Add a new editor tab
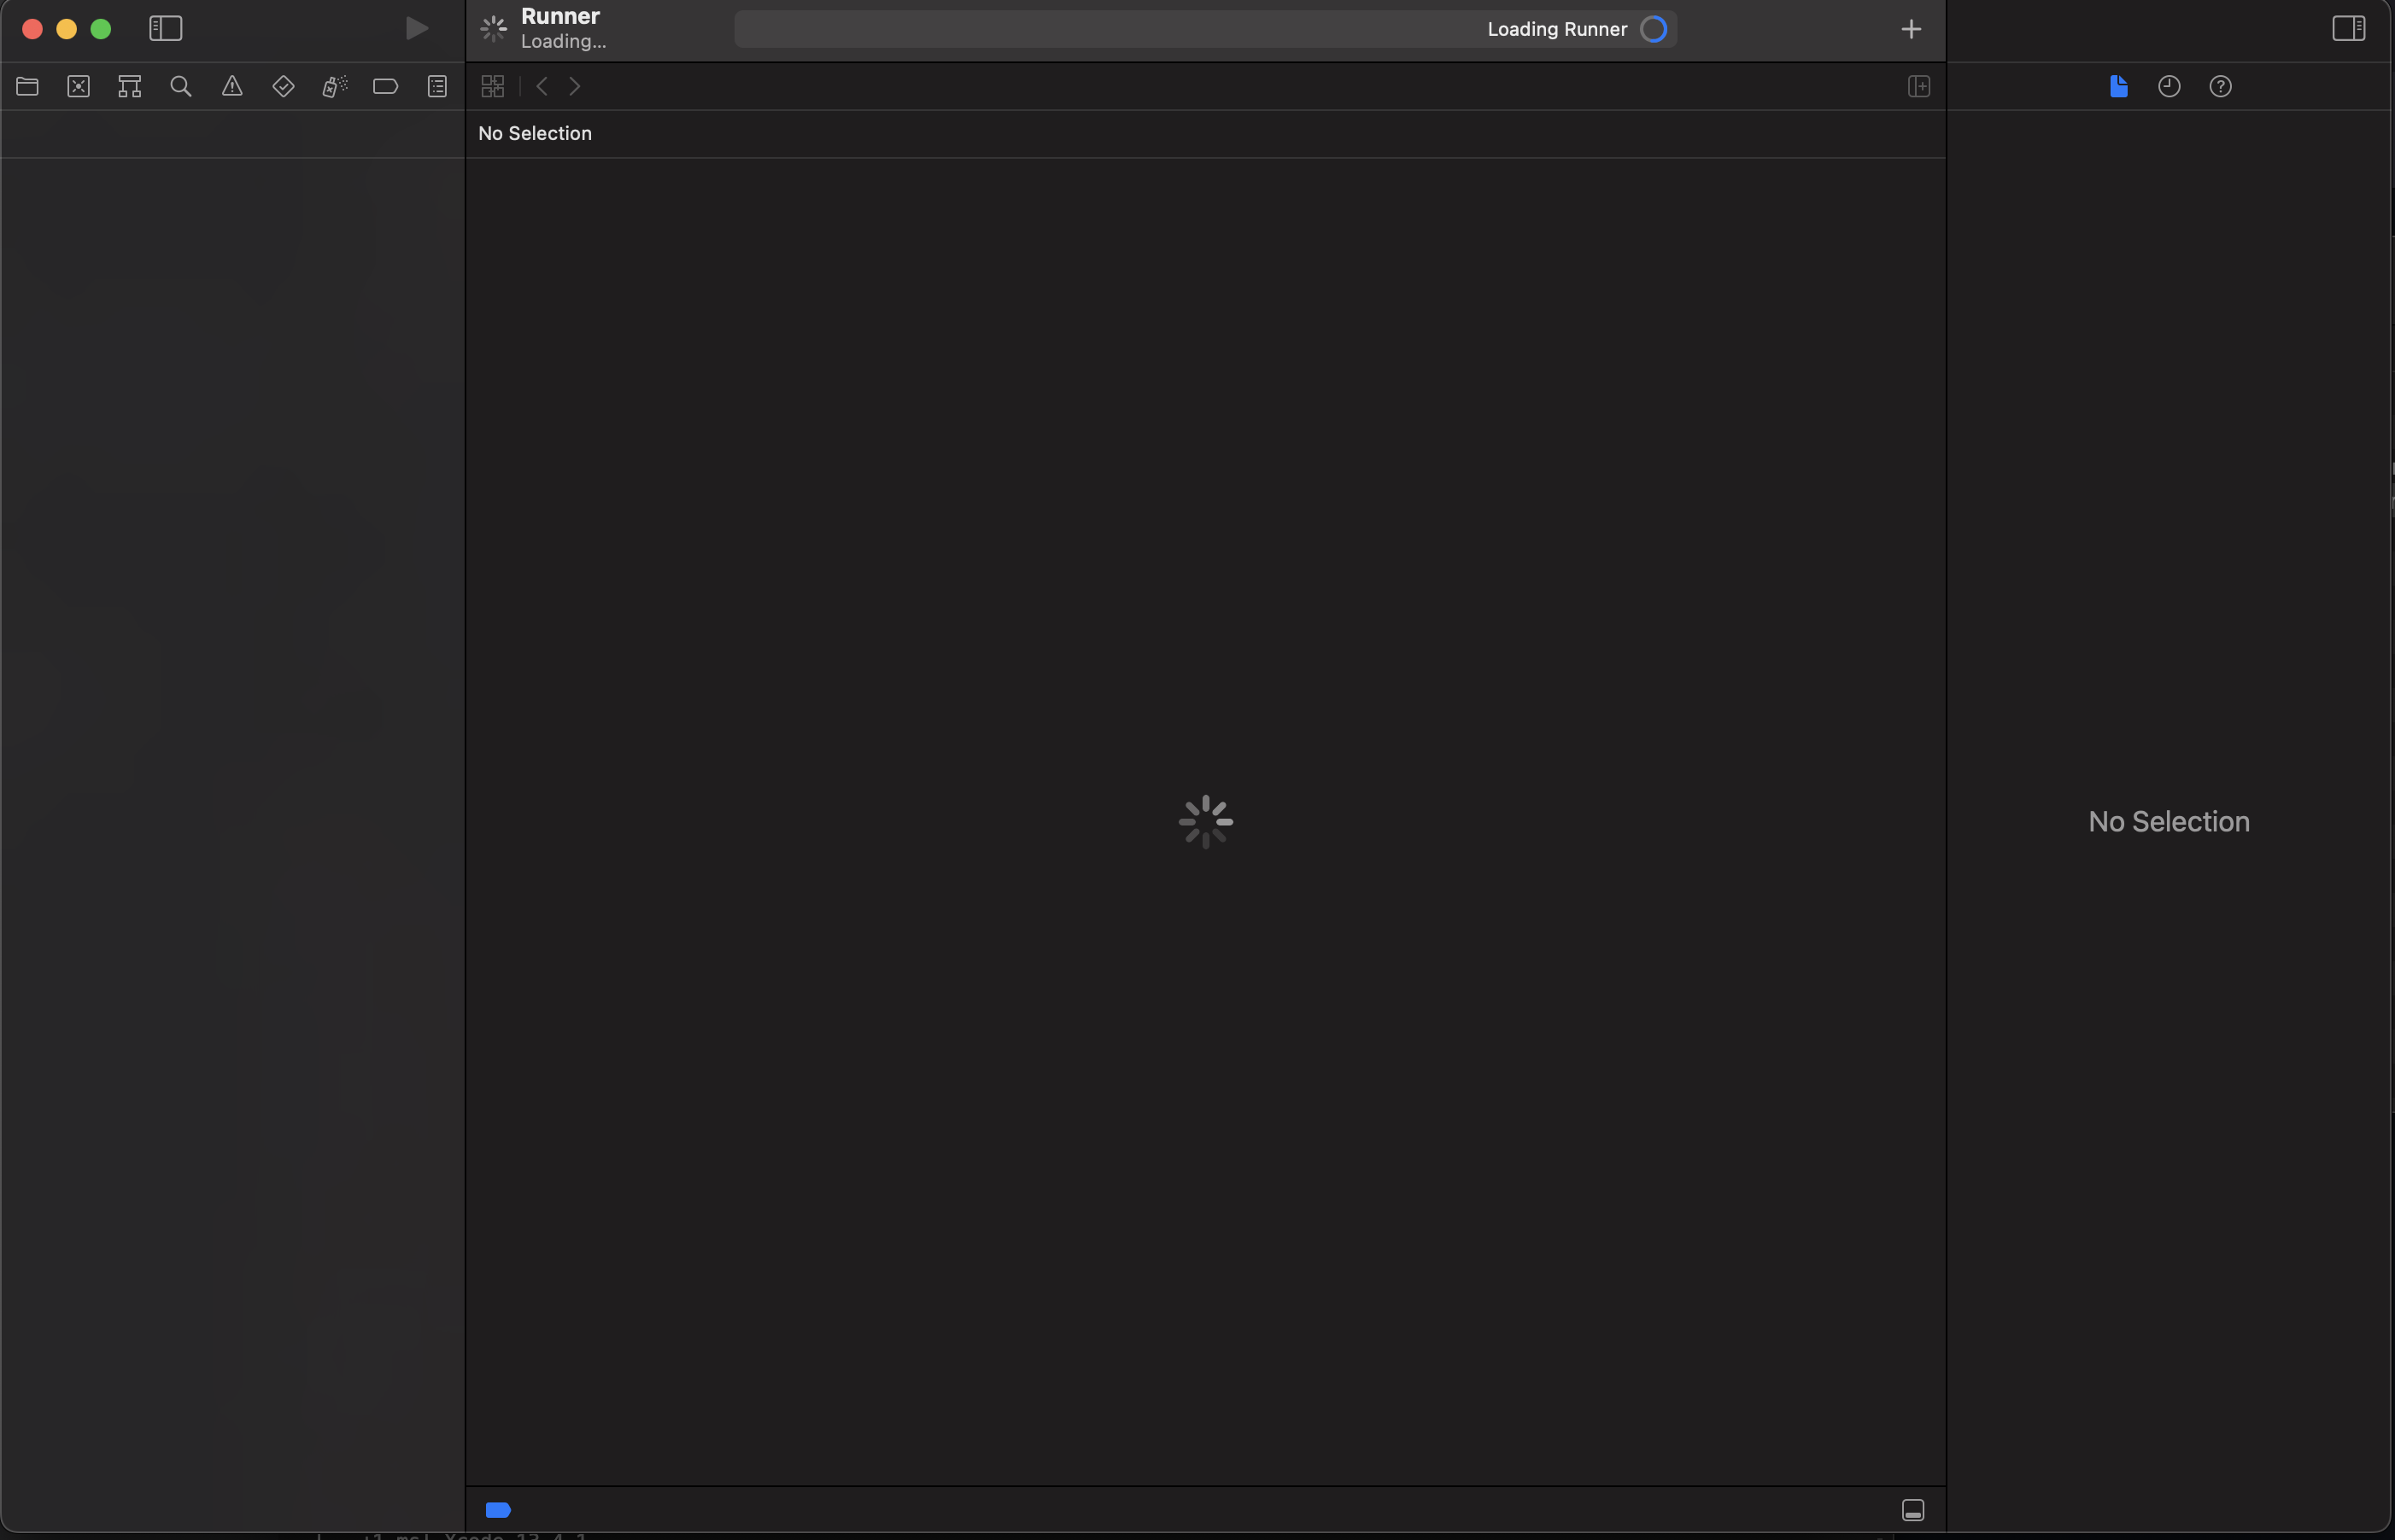The height and width of the screenshot is (1540, 2395). pyautogui.click(x=1910, y=28)
